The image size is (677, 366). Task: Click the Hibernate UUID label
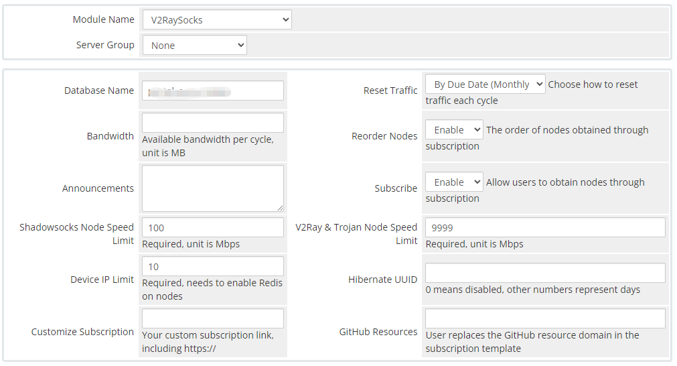tap(382, 280)
